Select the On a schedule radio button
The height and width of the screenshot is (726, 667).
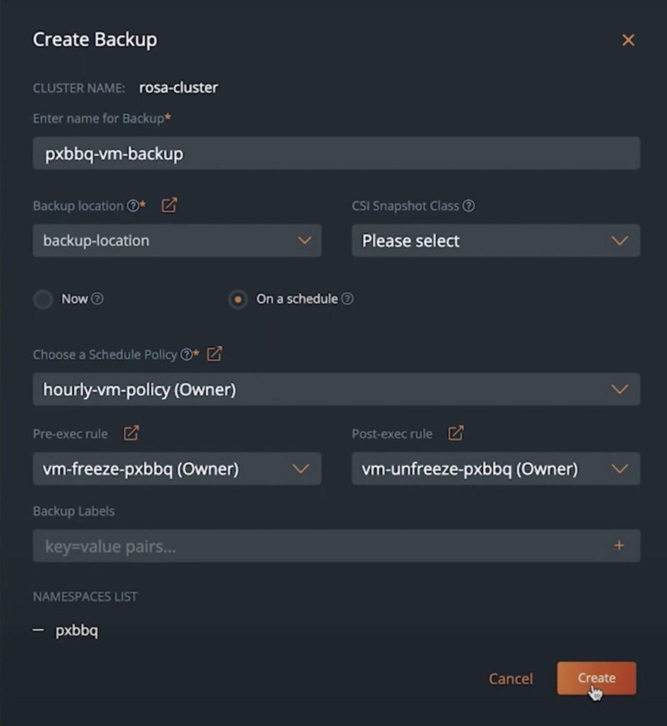click(x=238, y=299)
